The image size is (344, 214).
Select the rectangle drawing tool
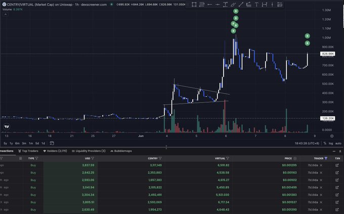[194, 5]
